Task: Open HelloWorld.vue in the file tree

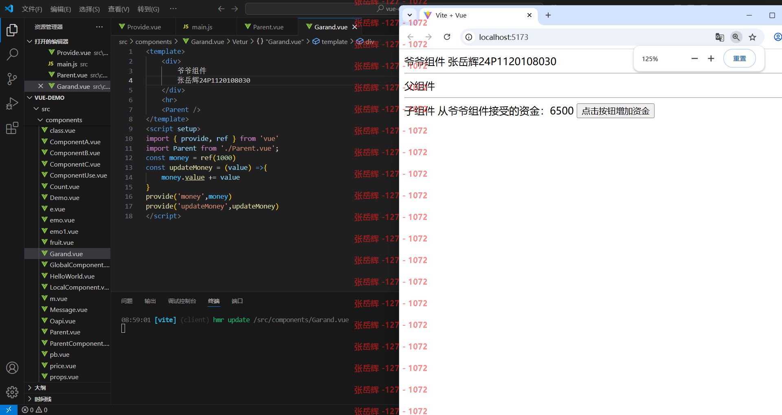Action: (x=68, y=276)
